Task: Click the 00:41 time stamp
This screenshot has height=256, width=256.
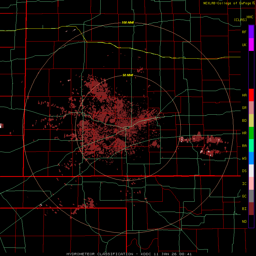Action: click(x=186, y=254)
